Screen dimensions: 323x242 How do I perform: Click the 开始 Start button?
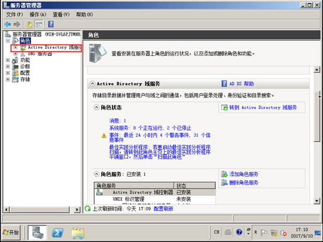(11, 233)
